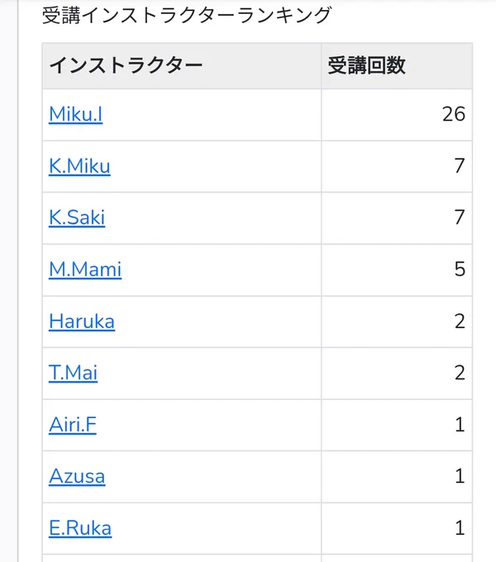This screenshot has height=562, width=496.
Task: Click the count 1 in Airi.F row
Action: (x=460, y=425)
